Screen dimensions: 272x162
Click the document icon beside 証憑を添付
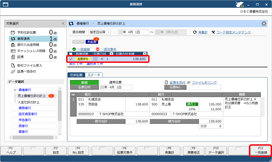point(166,83)
